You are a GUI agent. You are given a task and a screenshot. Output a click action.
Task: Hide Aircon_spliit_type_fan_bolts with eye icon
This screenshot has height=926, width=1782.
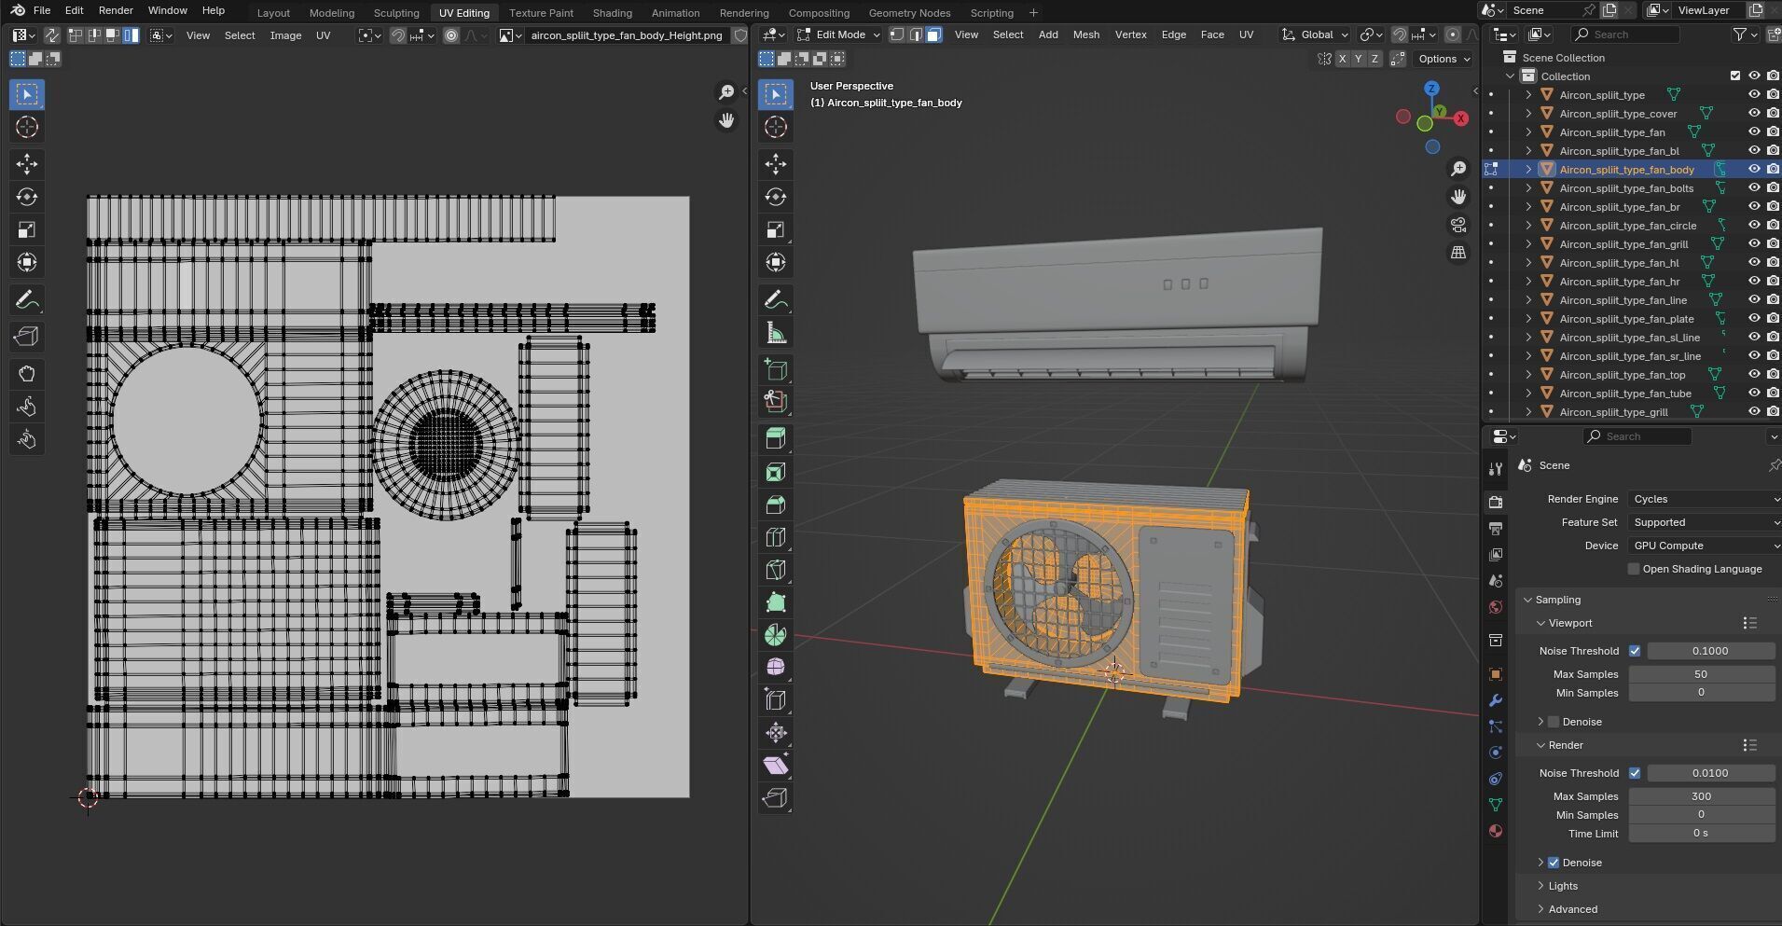1754,188
